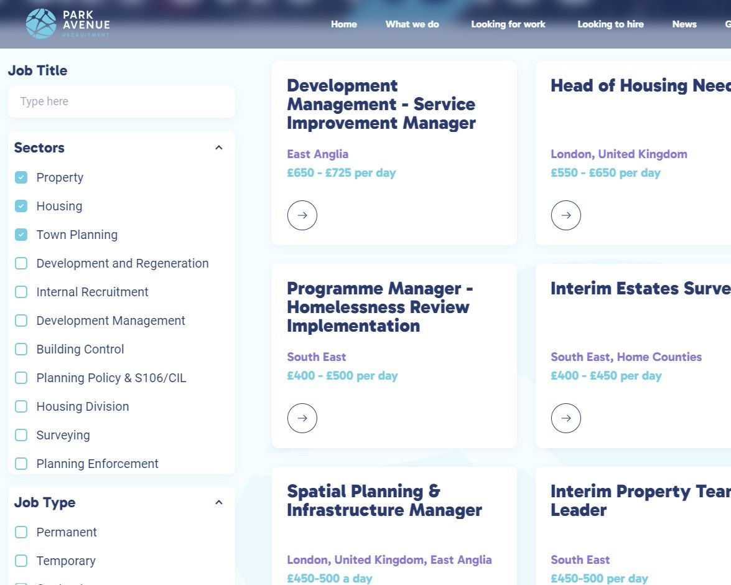Screen dimensions: 731x585
Task: Open the News page
Action: pyautogui.click(x=684, y=24)
